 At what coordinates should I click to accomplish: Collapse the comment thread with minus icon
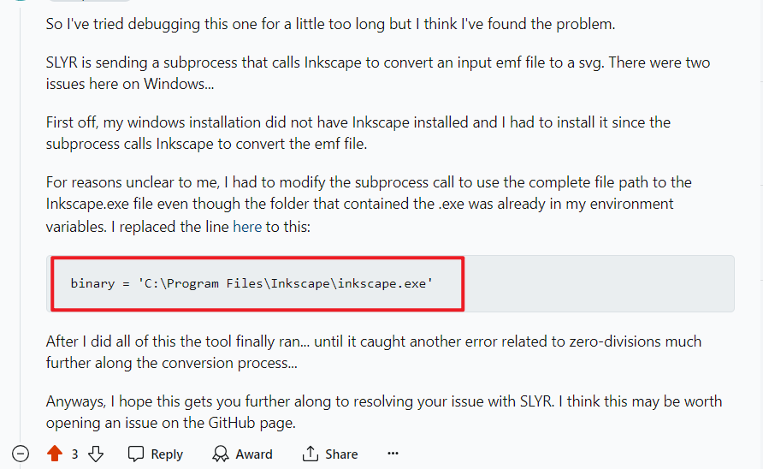[21, 454]
